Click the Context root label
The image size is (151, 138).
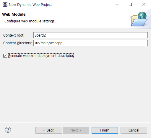pyautogui.click(x=14, y=35)
